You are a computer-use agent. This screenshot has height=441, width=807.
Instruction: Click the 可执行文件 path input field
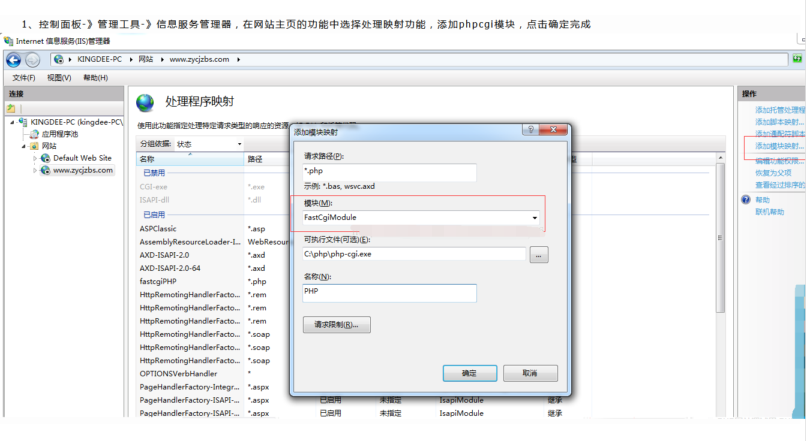(x=414, y=254)
